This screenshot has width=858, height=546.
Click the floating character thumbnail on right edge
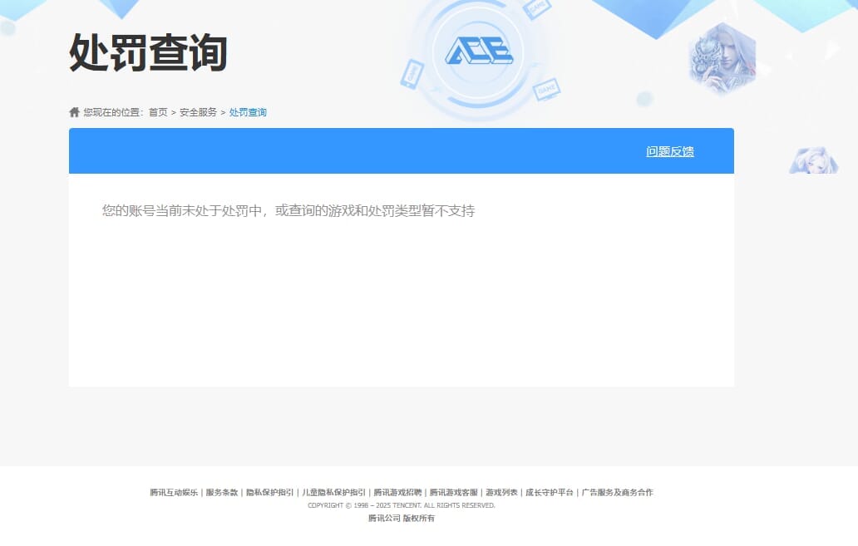tap(813, 161)
